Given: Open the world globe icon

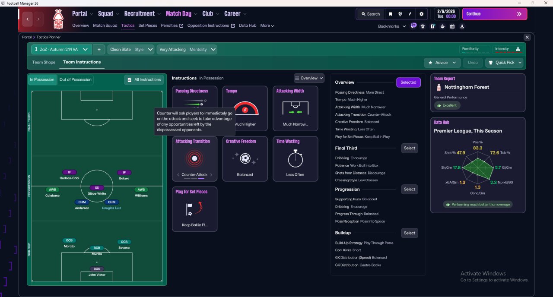Looking at the screenshot, I should [400, 14].
